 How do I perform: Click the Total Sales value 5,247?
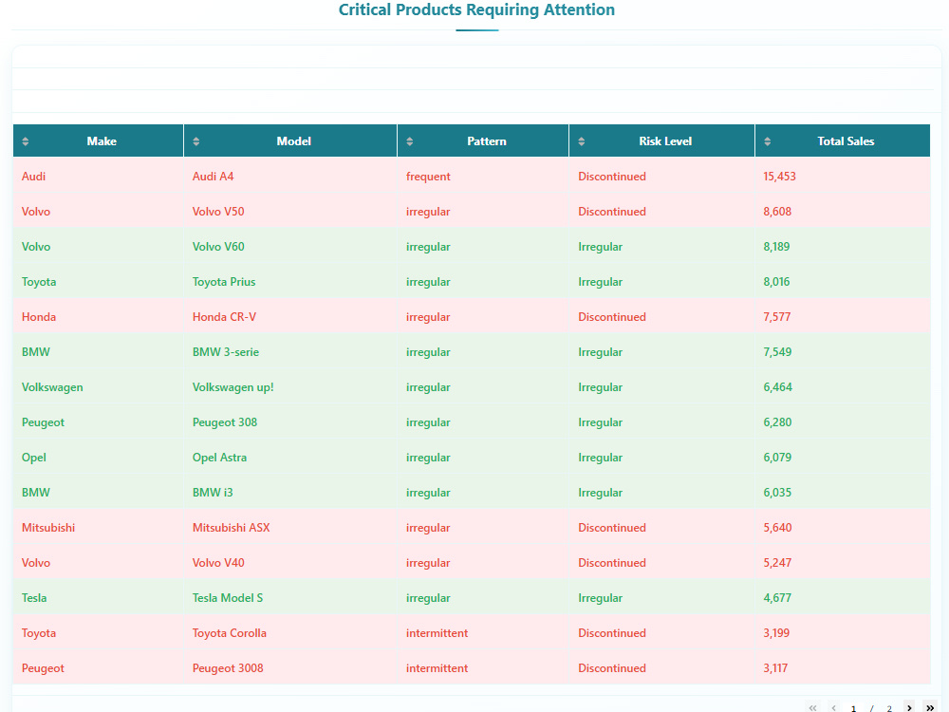coord(777,562)
